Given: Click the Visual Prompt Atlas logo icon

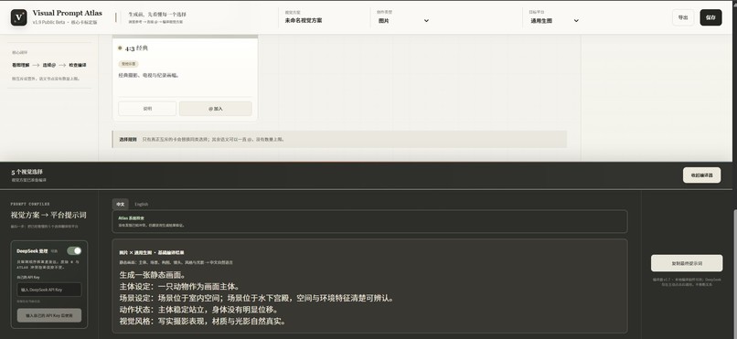Looking at the screenshot, I should pos(19,17).
